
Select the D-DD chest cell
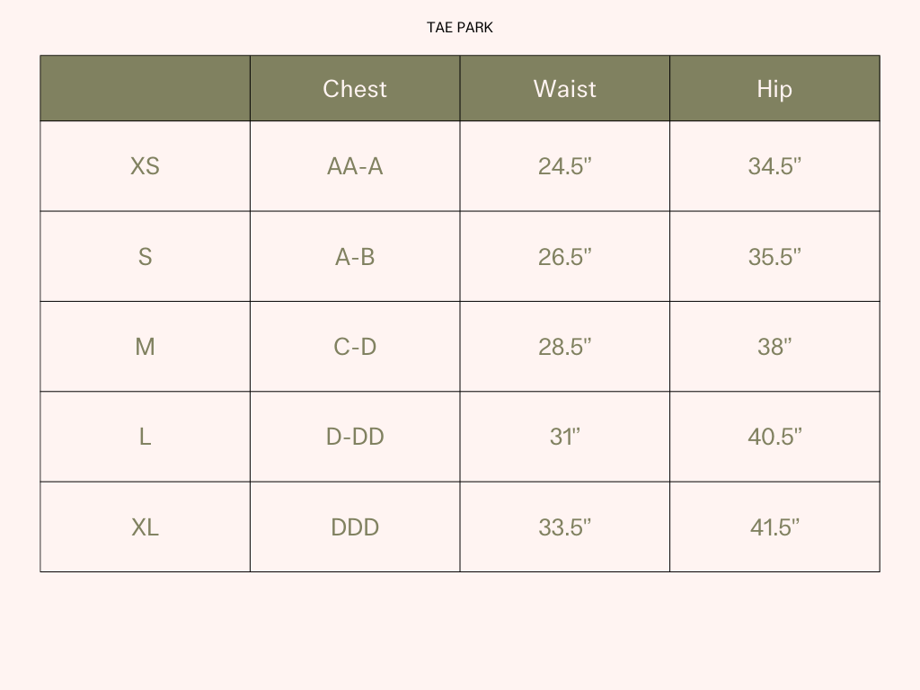coord(355,437)
